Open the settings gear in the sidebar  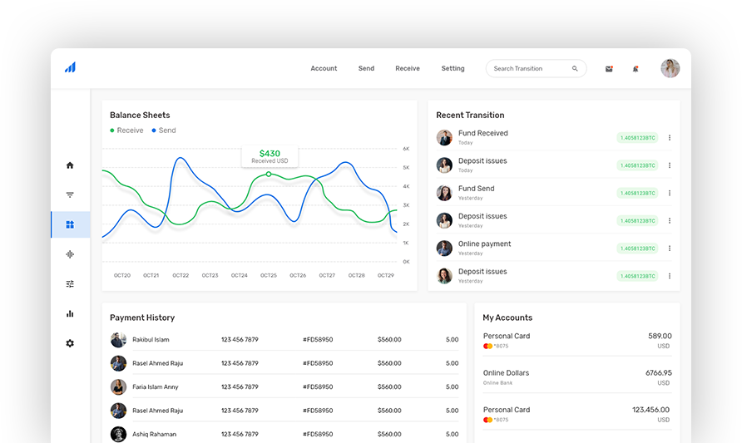(x=70, y=343)
